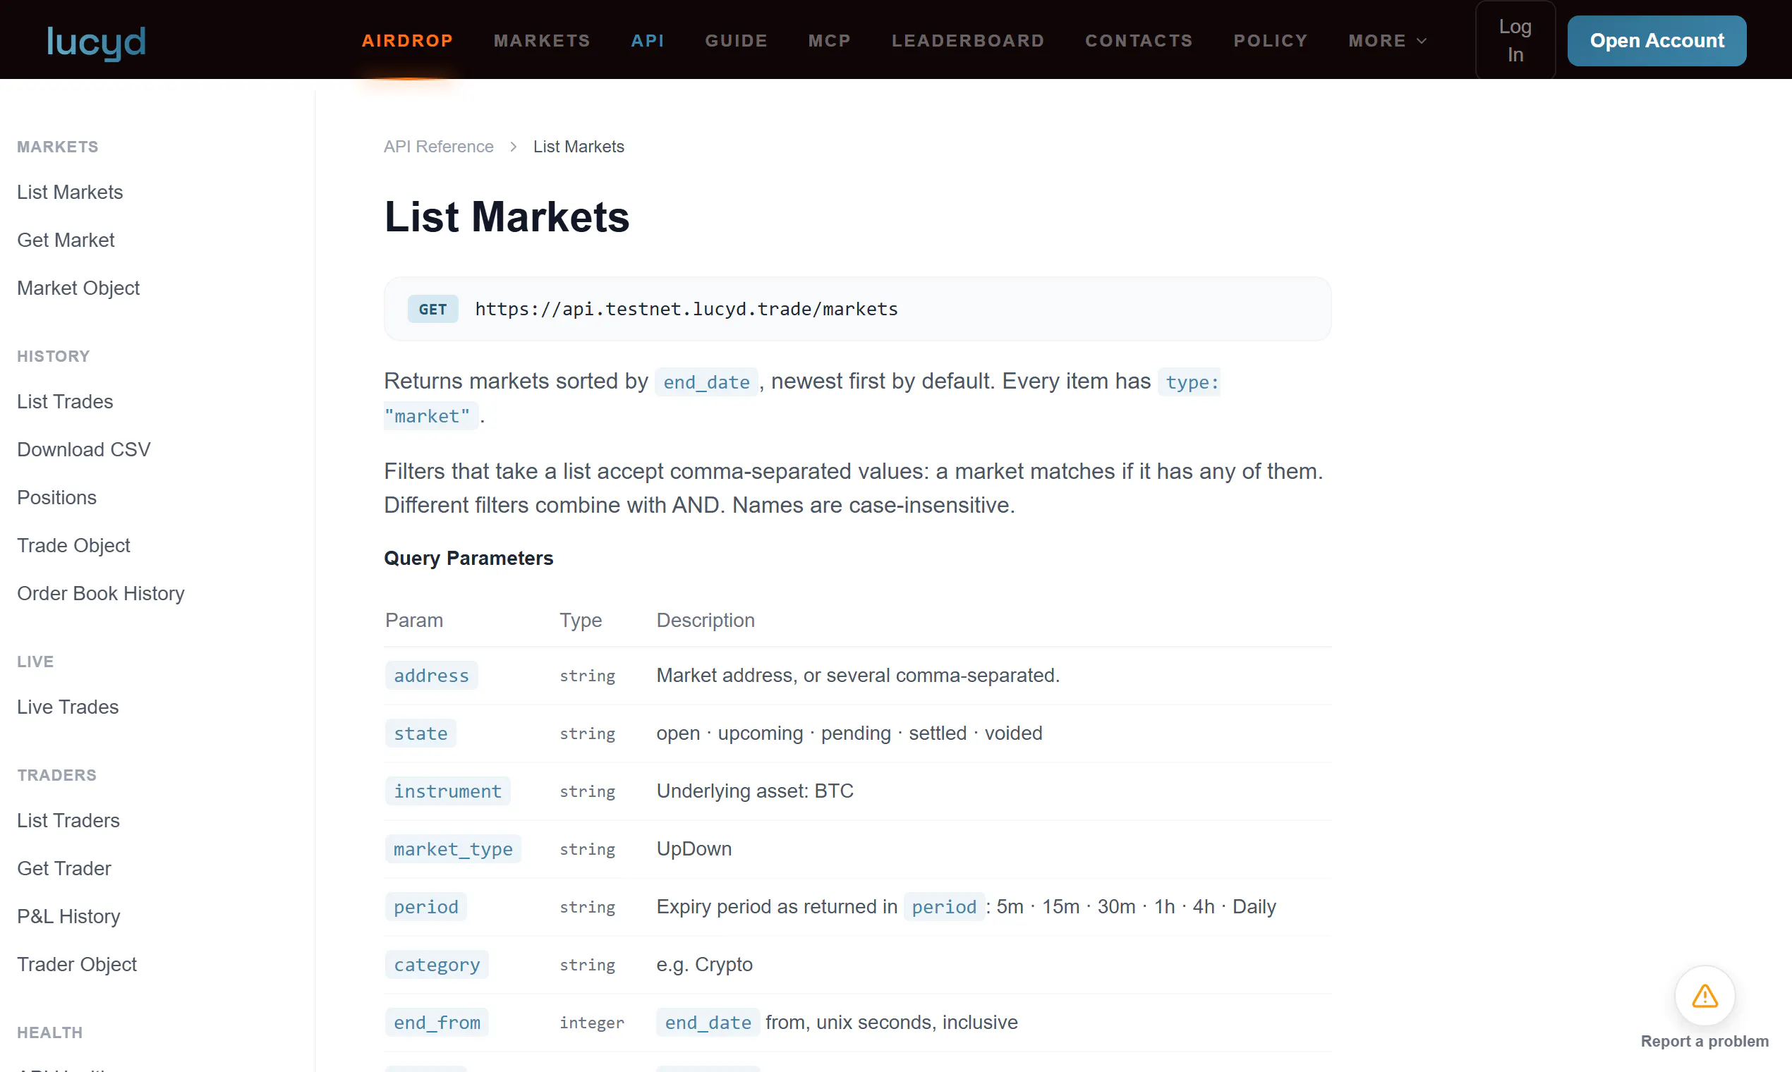Open Get Market in the sidebar
1792x1072 pixels.
[x=66, y=240]
